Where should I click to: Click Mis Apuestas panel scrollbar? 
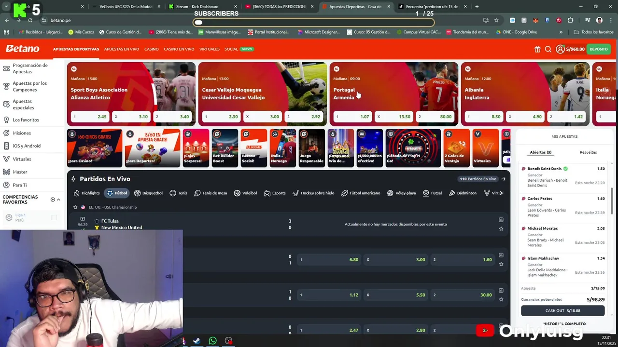click(612, 201)
